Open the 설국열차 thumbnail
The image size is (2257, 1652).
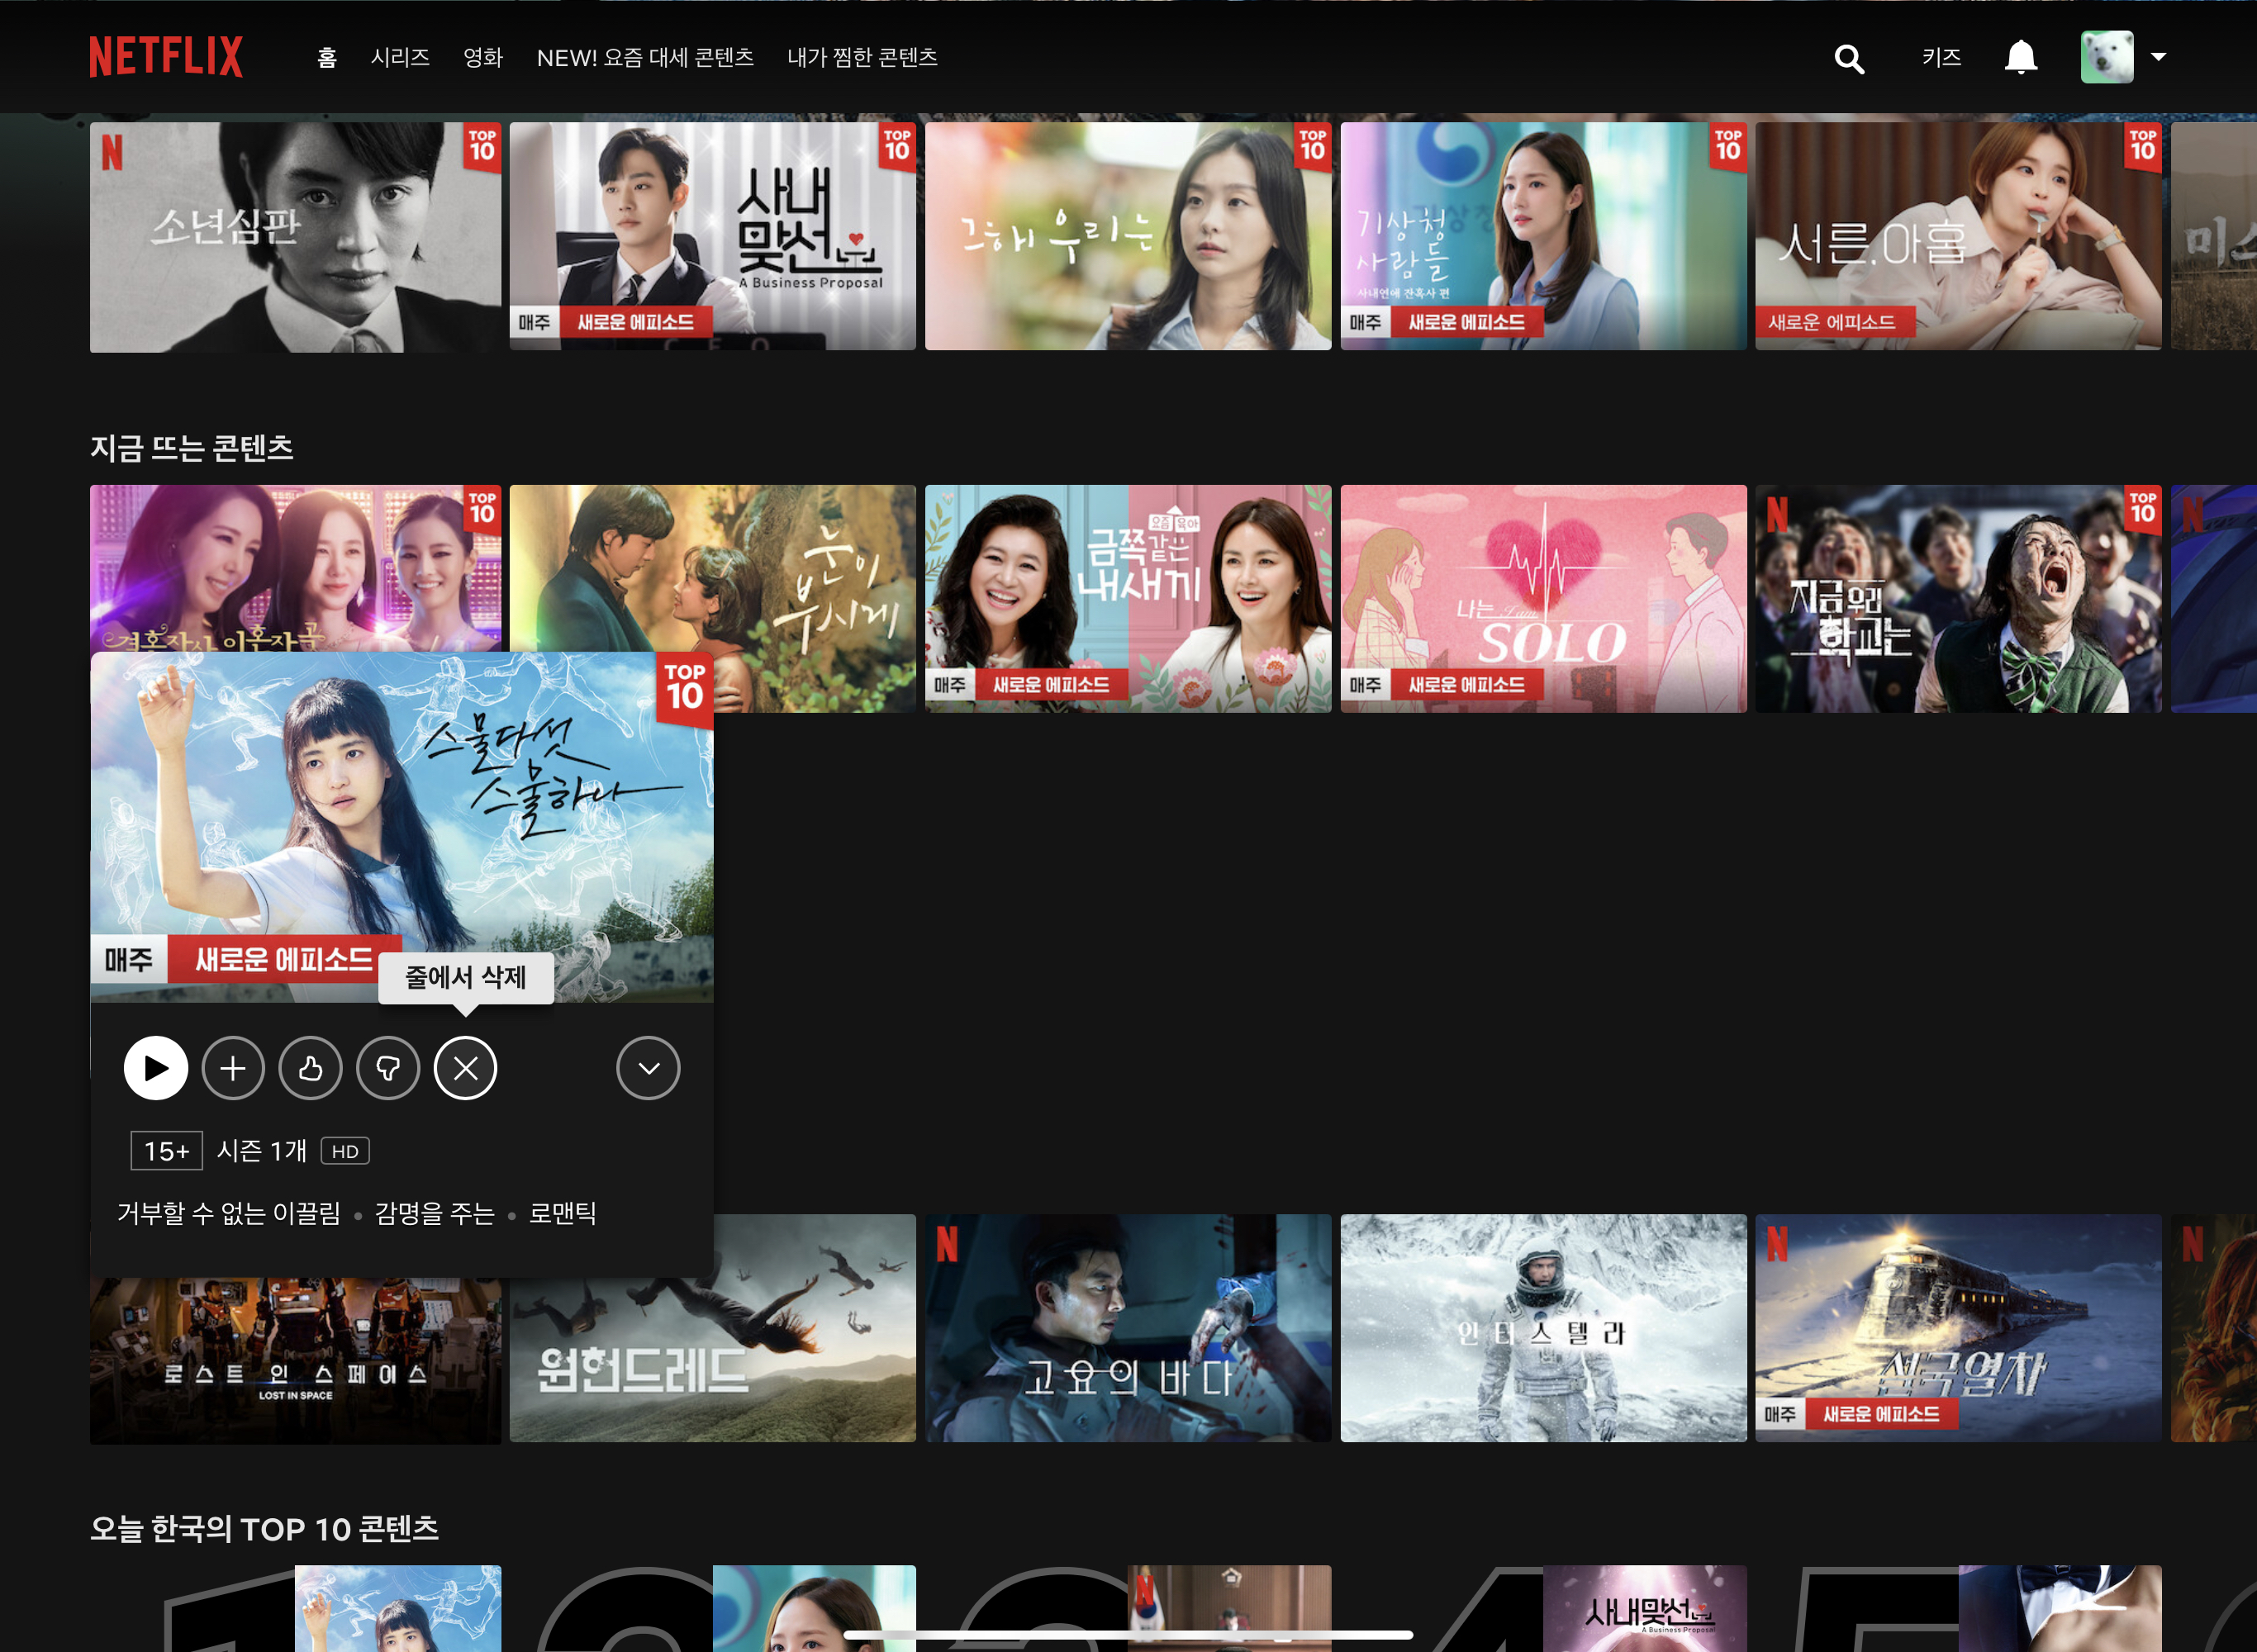point(1958,1328)
